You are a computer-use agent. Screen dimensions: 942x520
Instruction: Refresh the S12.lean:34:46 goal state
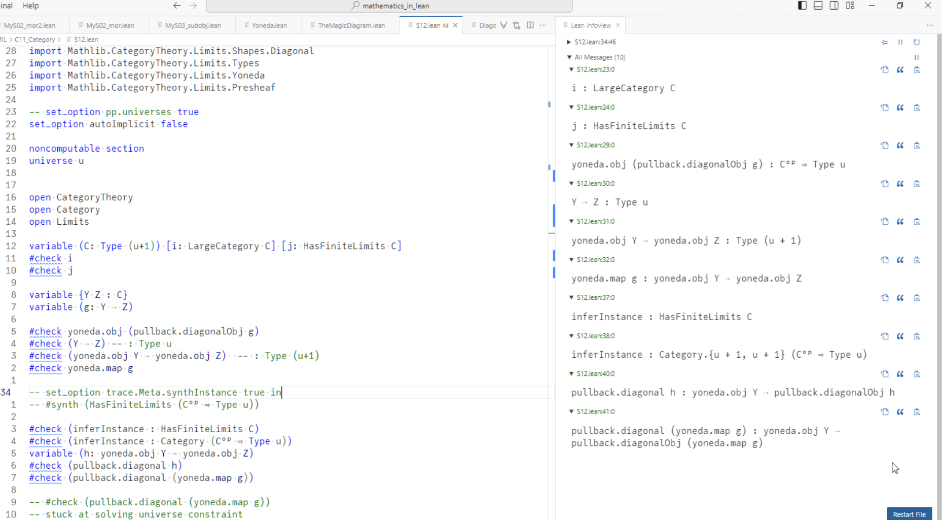pos(917,42)
